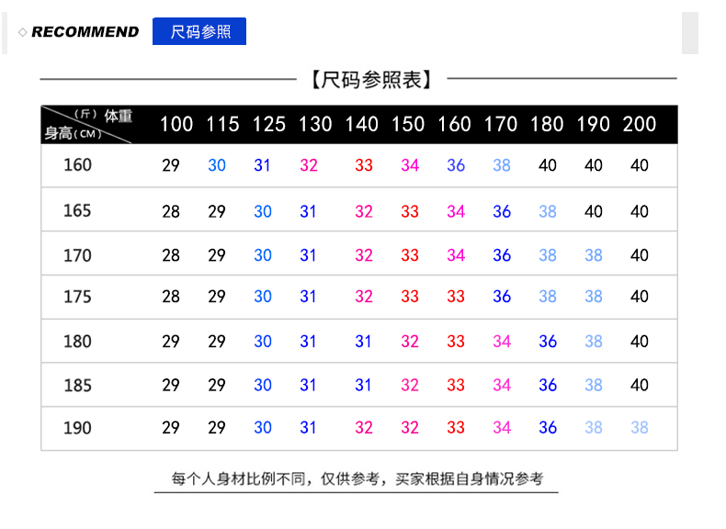Click size 40 in the 175 height row
Screen dimensions: 726x529
[x=639, y=297]
